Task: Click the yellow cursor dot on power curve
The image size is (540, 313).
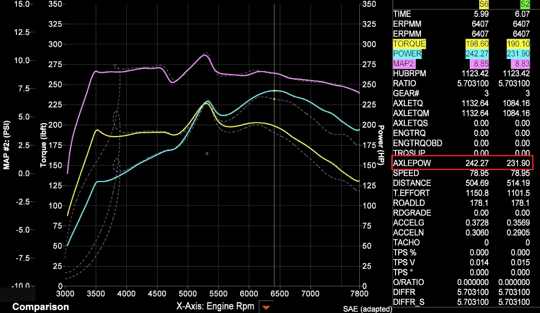Action: (274, 91)
